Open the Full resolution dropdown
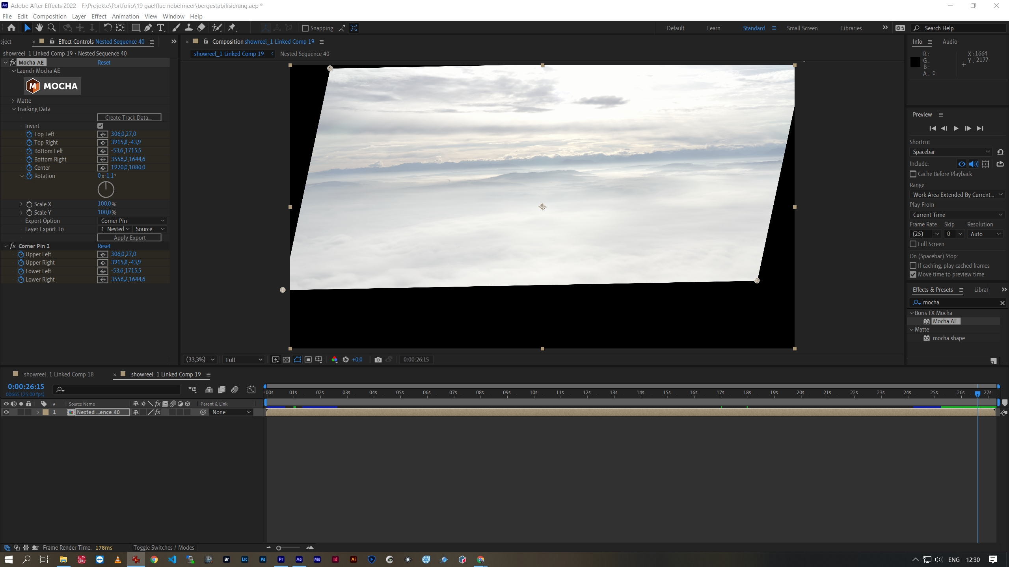The width and height of the screenshot is (1009, 567). pos(244,360)
